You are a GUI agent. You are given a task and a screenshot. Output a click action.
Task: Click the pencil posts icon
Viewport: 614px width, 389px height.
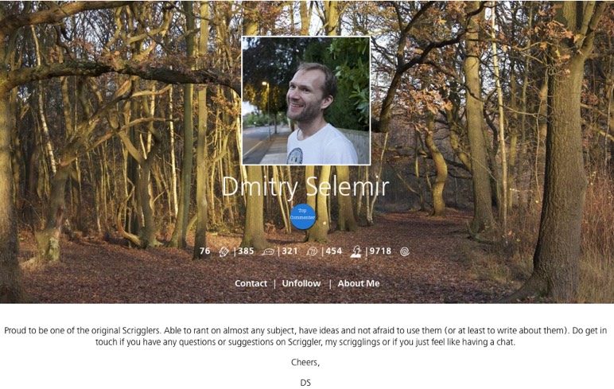pyautogui.click(x=223, y=251)
